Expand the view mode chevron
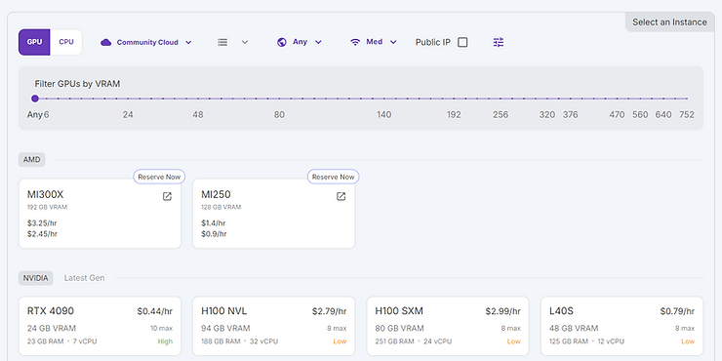Viewport: 722px width, 361px height. 245,42
